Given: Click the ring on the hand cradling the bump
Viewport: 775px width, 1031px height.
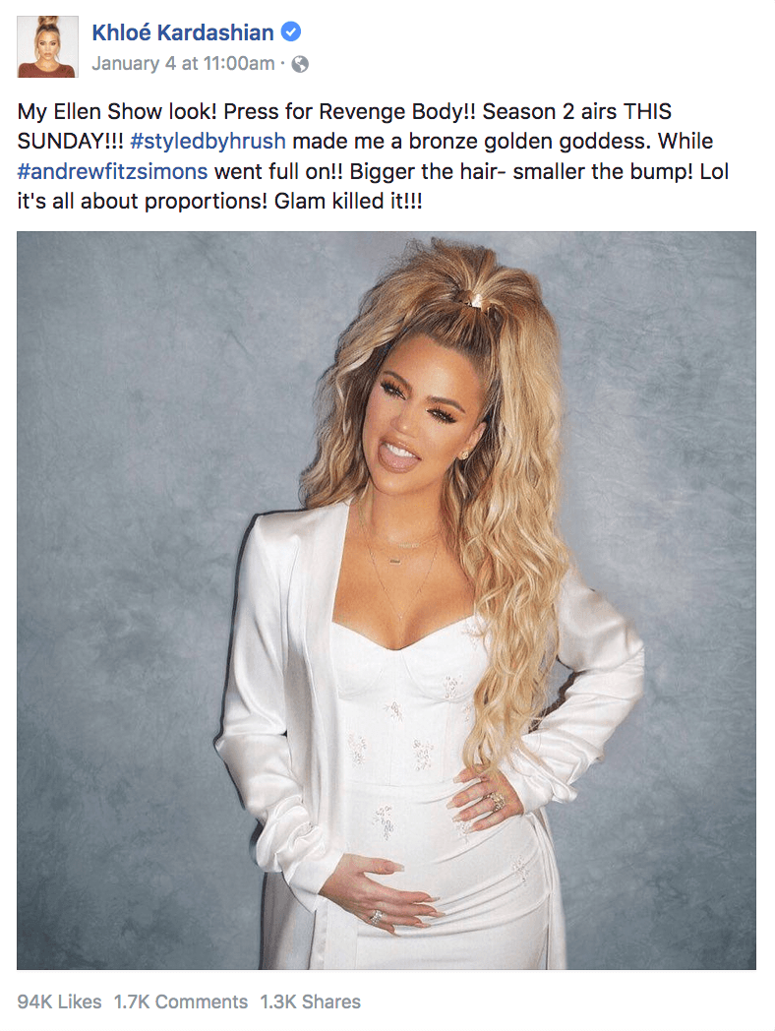Looking at the screenshot, I should (376, 917).
